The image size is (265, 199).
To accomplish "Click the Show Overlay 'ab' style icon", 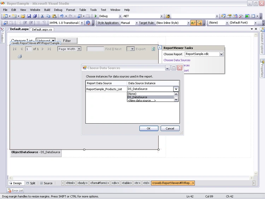I will point(193,23).
